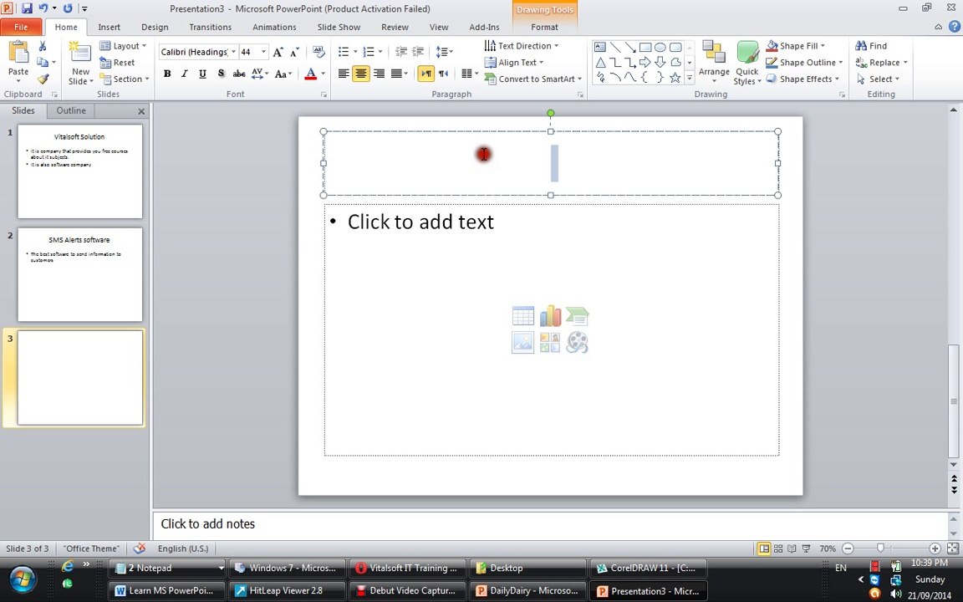963x602 pixels.
Task: Insert Picture from File in placeholder
Action: [522, 342]
